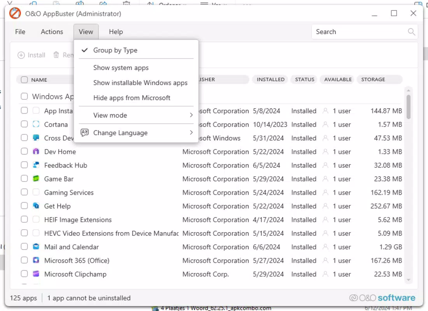Open the Actions menu
Viewport: 428px width, 311px height.
(52, 31)
